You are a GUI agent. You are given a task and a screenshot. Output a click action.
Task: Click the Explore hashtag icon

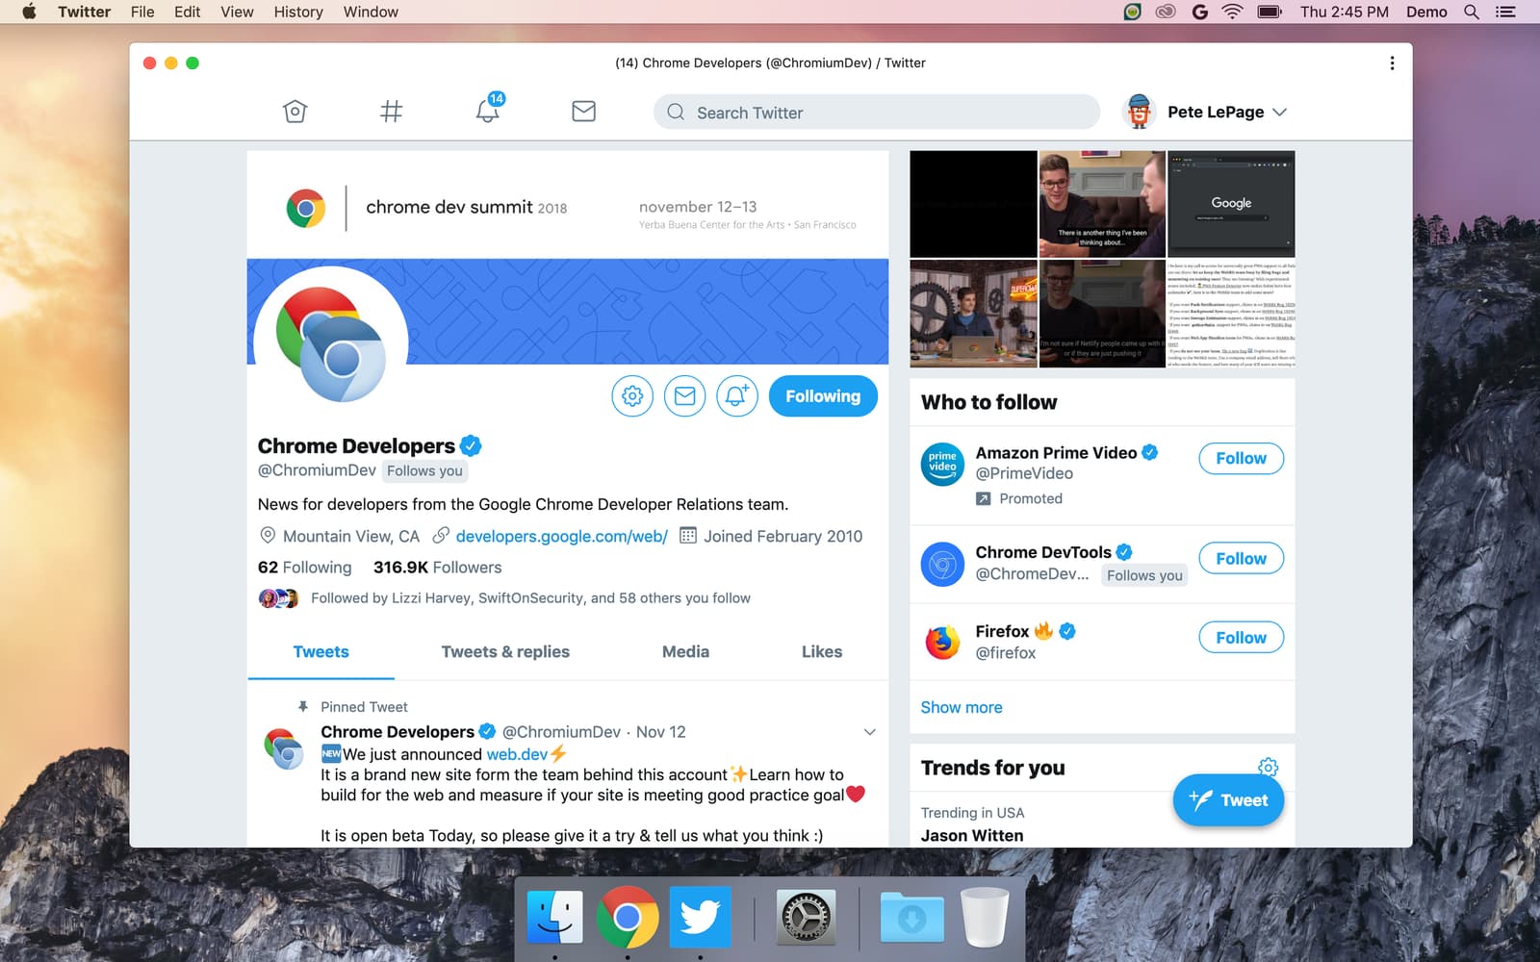(391, 111)
